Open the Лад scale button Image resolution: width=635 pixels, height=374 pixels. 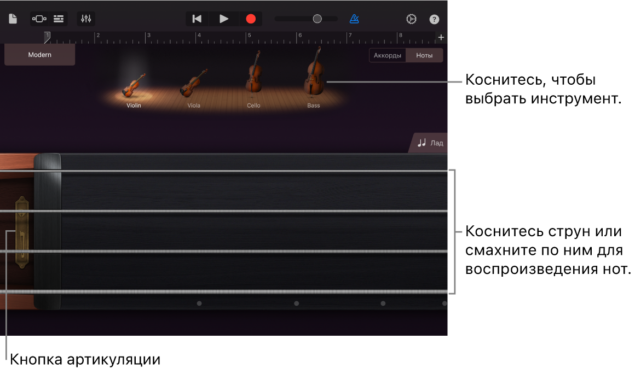(430, 143)
